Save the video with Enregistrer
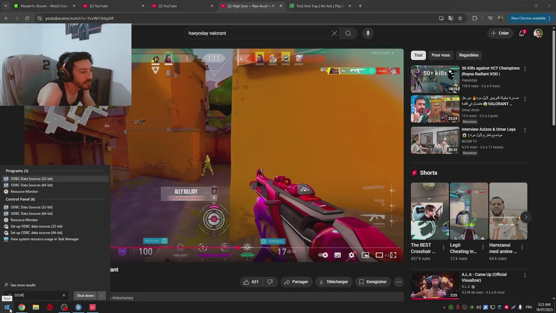This screenshot has width=556, height=313. click(373, 282)
